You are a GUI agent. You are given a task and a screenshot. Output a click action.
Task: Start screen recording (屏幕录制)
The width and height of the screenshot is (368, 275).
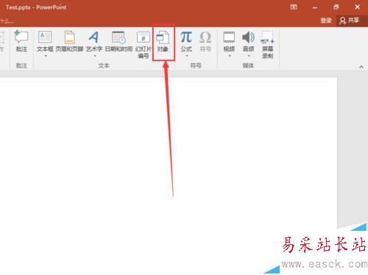tap(267, 44)
